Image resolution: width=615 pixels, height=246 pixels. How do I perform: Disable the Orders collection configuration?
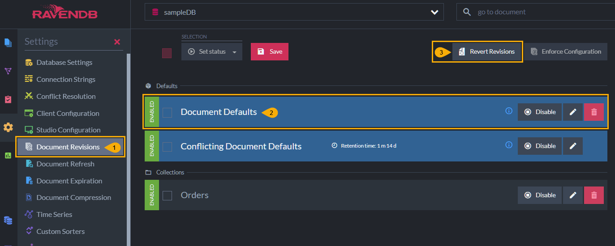(x=539, y=195)
